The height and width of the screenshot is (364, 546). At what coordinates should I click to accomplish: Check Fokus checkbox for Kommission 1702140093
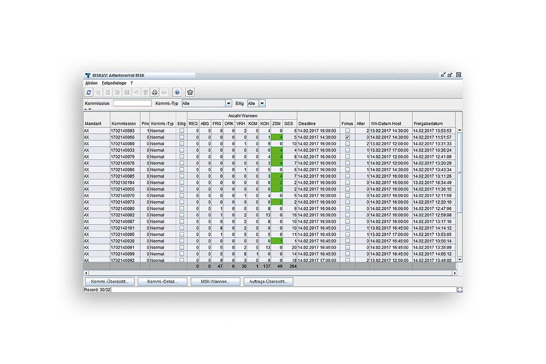[347, 131]
